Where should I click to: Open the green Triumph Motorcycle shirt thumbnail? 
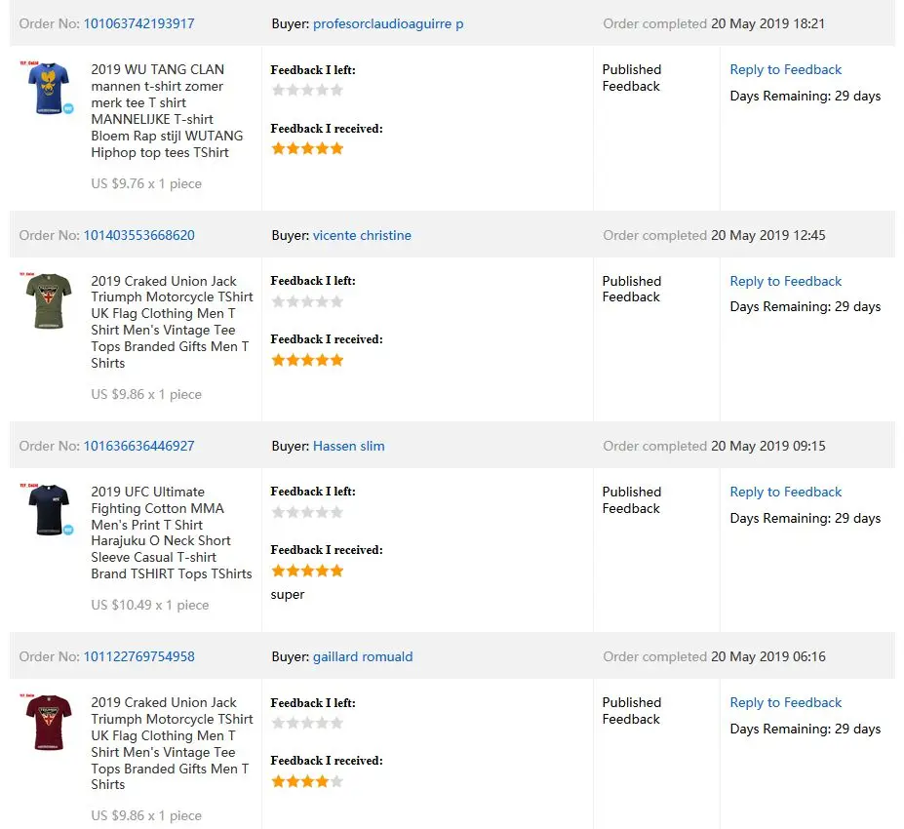coord(48,300)
